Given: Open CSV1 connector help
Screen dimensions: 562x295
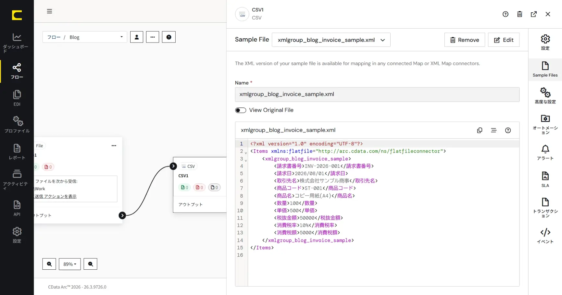Looking at the screenshot, I should tap(506, 14).
